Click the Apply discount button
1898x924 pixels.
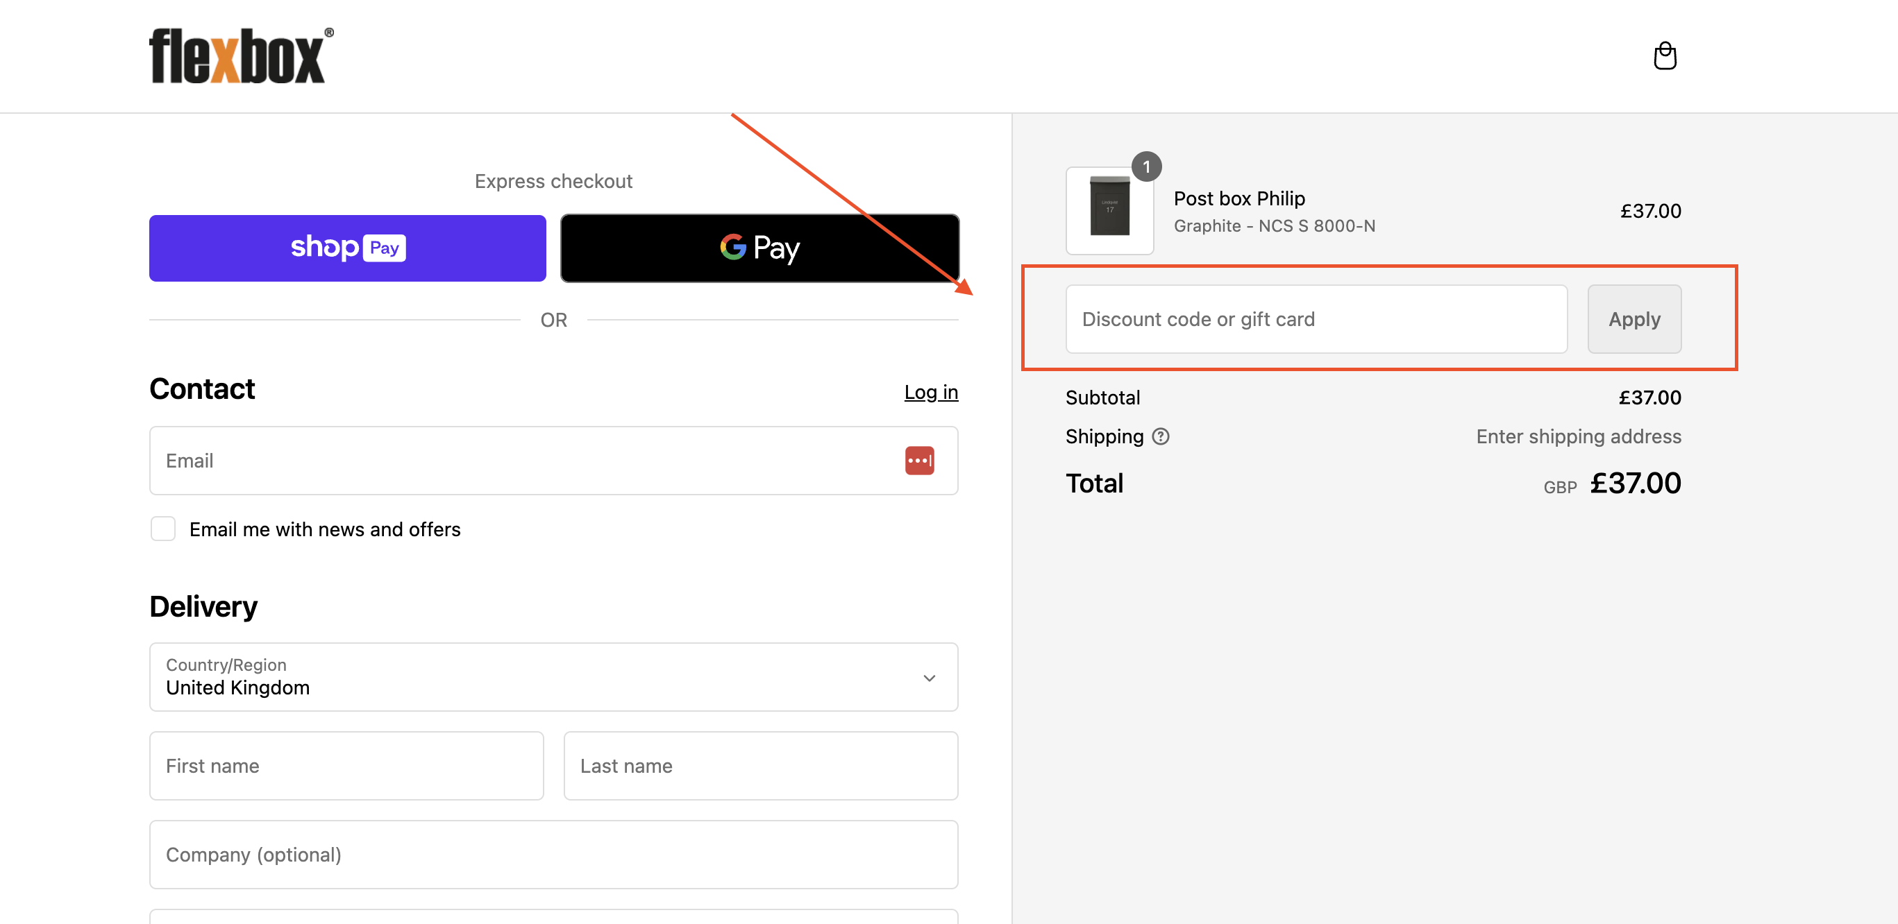tap(1634, 319)
